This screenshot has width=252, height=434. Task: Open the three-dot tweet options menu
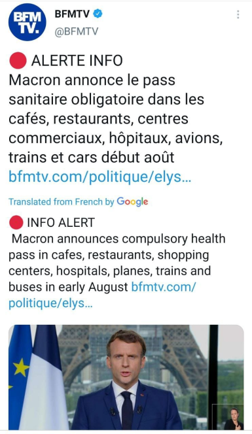(238, 14)
